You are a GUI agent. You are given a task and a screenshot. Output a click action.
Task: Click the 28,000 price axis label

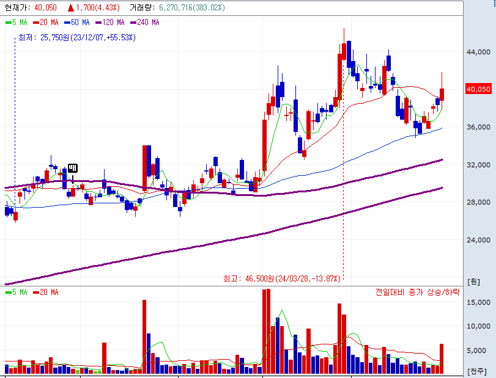pos(478,202)
